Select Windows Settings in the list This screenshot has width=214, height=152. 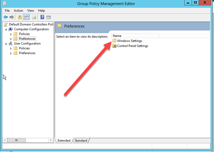[130, 41]
